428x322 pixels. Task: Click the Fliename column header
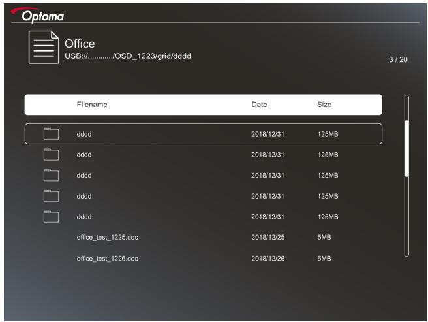tap(92, 105)
